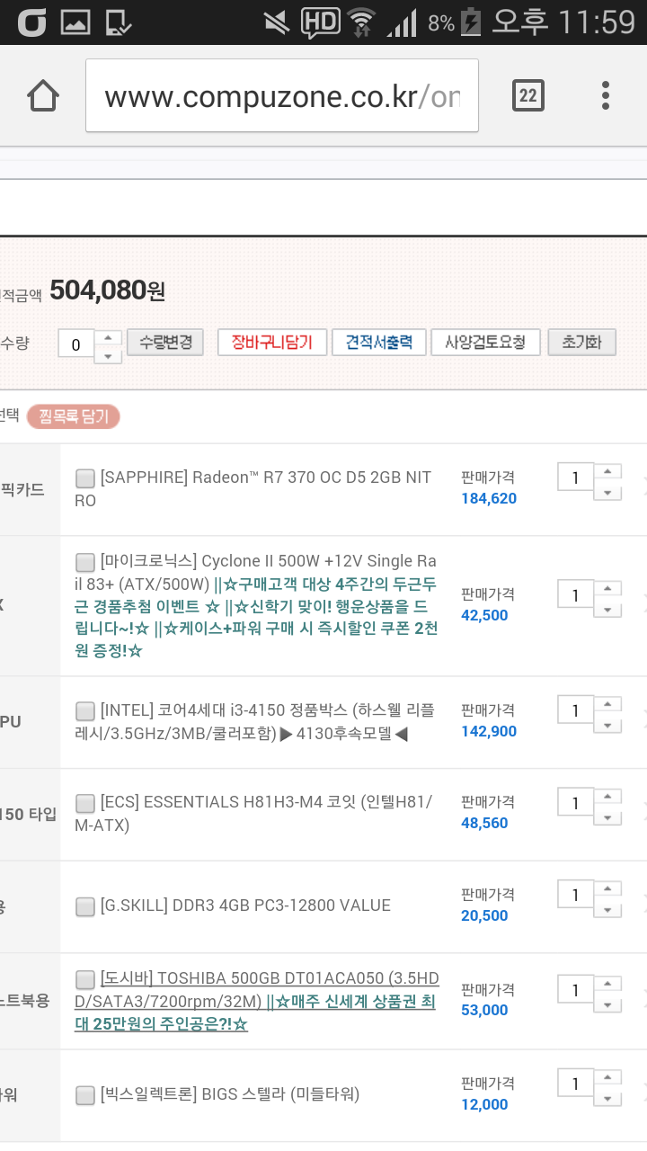Tap the Wi-Fi status icon
This screenshot has height=1151, width=647.
[362, 22]
